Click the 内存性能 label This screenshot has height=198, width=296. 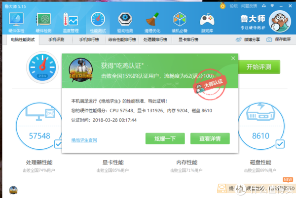(186, 163)
